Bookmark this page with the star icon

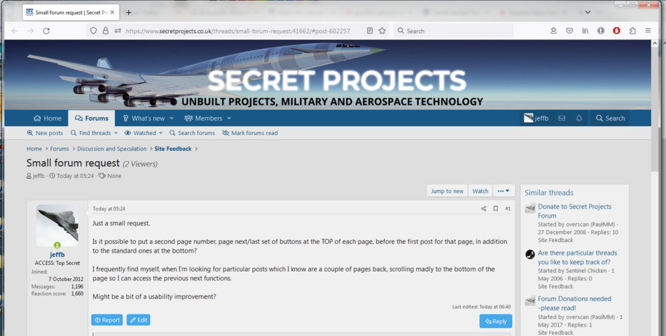coord(382,31)
